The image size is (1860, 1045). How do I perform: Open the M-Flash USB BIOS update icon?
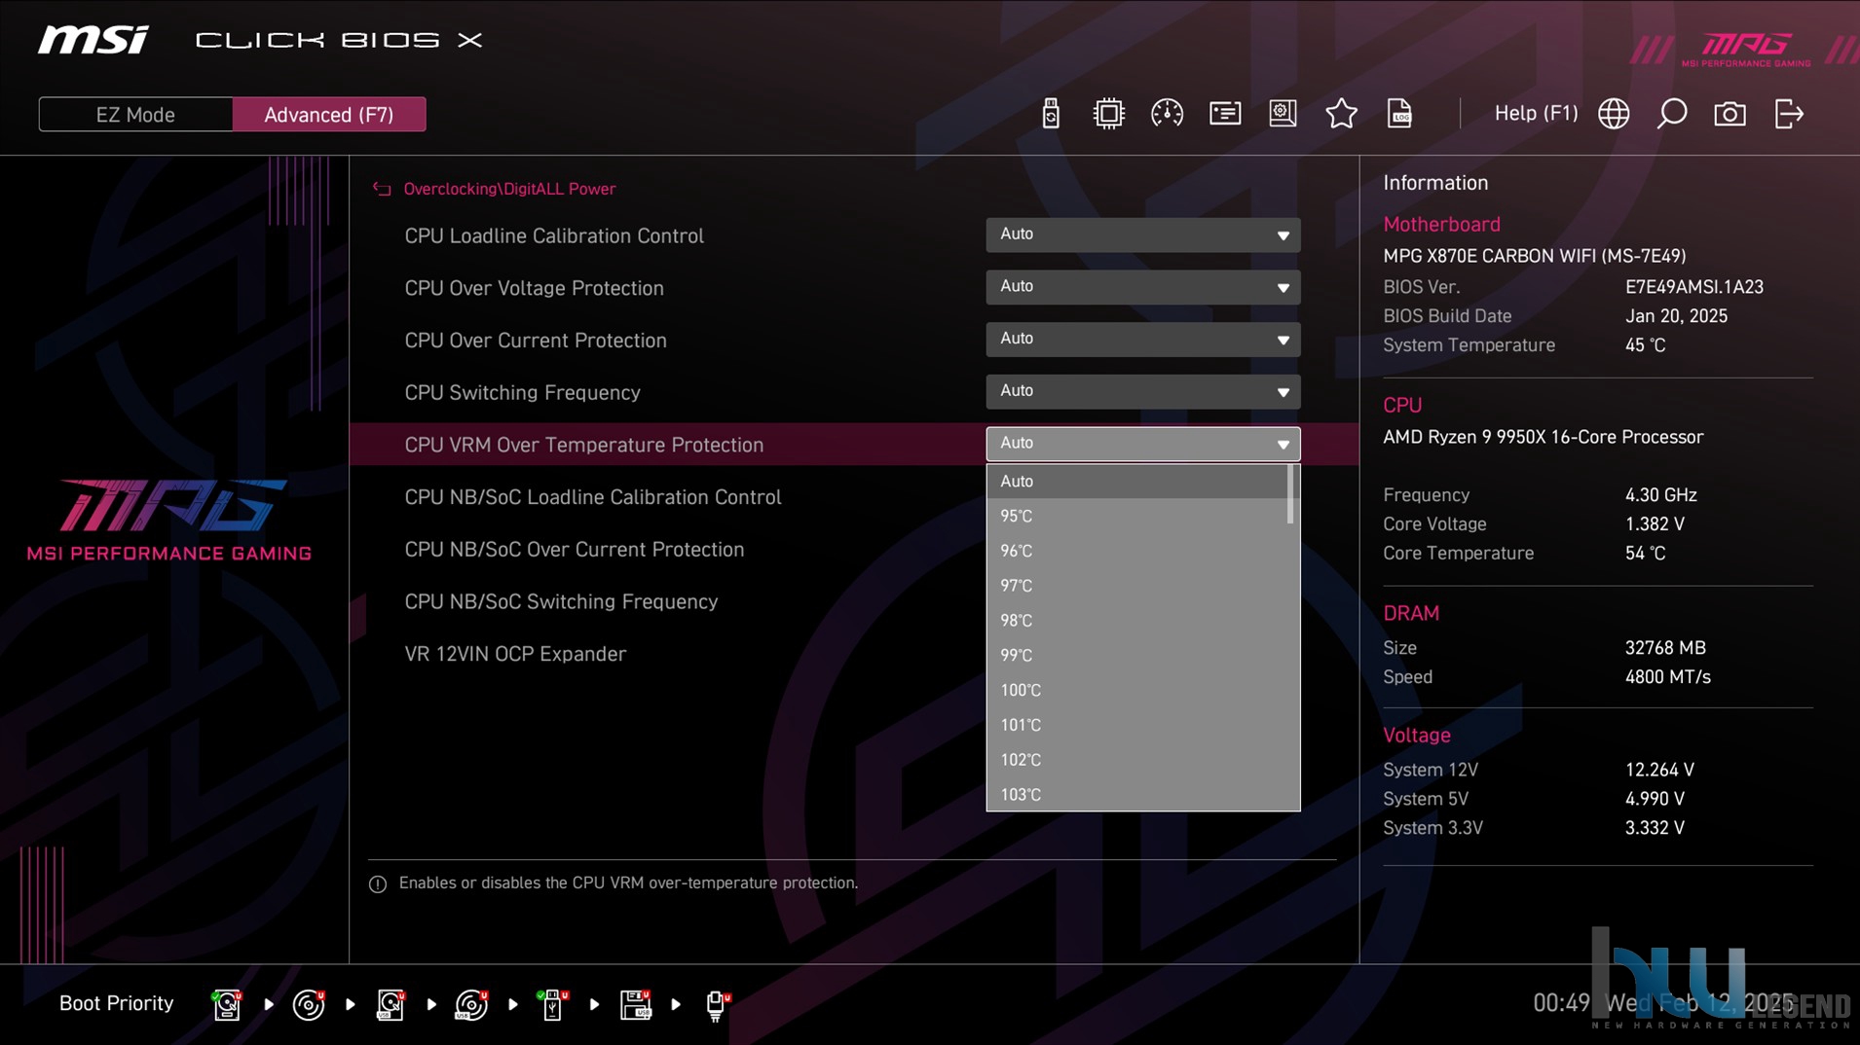[x=1050, y=114]
